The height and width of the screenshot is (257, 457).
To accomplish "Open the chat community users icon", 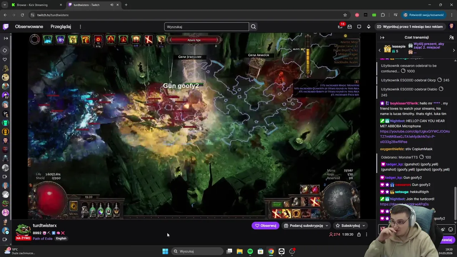I will coord(451,37).
